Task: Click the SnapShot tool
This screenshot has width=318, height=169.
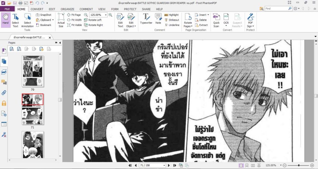Action: (43, 15)
